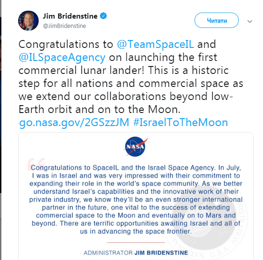Open Jim Bridenstine's profile avatar photo
Image resolution: width=263 pixels, height=260 pixels.
(x=28, y=21)
